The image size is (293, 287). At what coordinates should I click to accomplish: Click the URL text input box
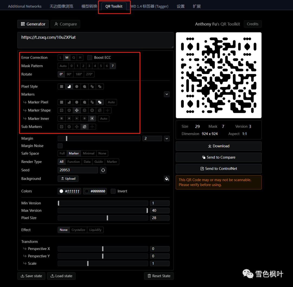pyautogui.click(x=95, y=40)
